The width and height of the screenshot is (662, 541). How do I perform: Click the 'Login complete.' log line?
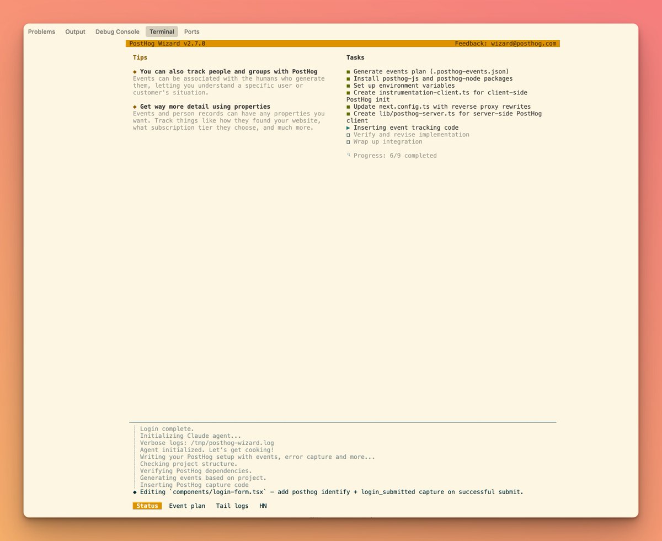[167, 429]
